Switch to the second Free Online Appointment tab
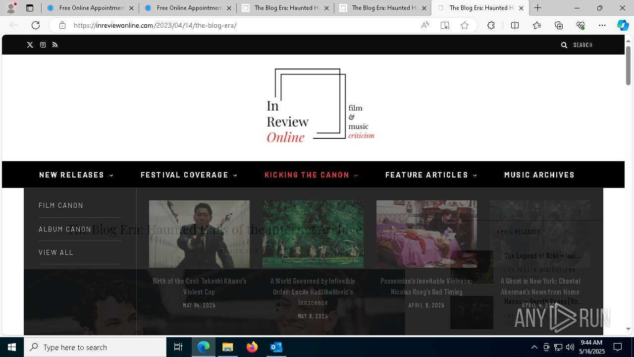Viewport: 634px width, 357px height. click(x=187, y=8)
